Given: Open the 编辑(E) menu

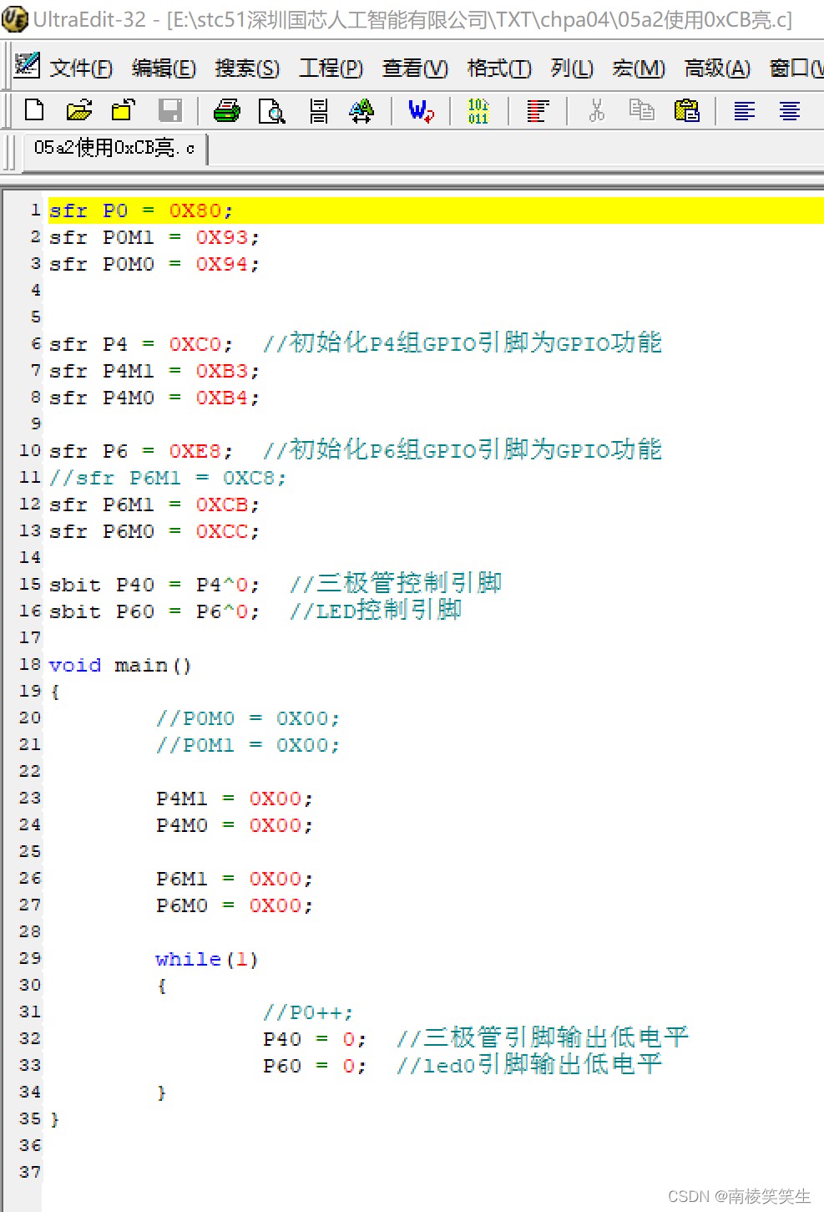Looking at the screenshot, I should click(x=164, y=68).
